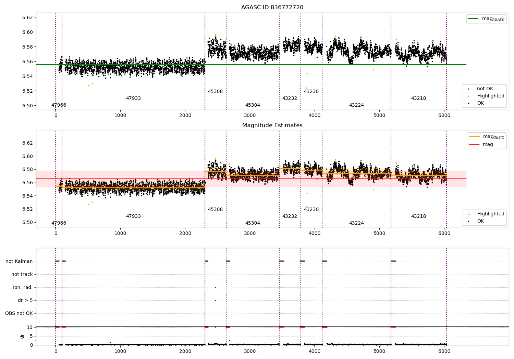This screenshot has width=514, height=359.
Task: Click obsid label 43224 in Magnitude Estimates plot
Action: pos(356,223)
